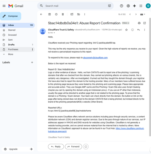
Task: Go to newer email arrow
Action: 130,14
